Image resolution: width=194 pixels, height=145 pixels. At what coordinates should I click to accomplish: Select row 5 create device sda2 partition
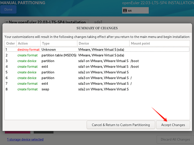point(97,72)
